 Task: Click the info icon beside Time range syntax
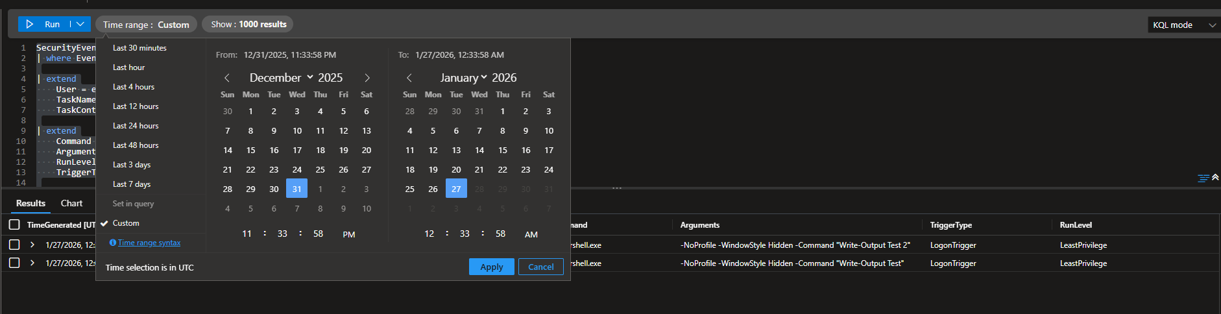tap(113, 243)
